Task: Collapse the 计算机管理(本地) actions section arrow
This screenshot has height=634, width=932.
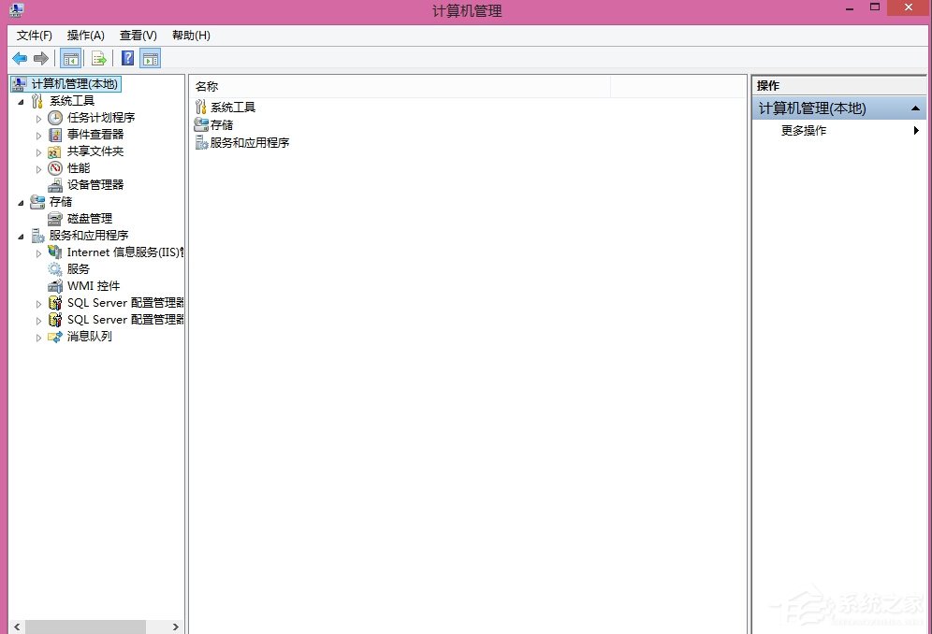Action: point(915,108)
